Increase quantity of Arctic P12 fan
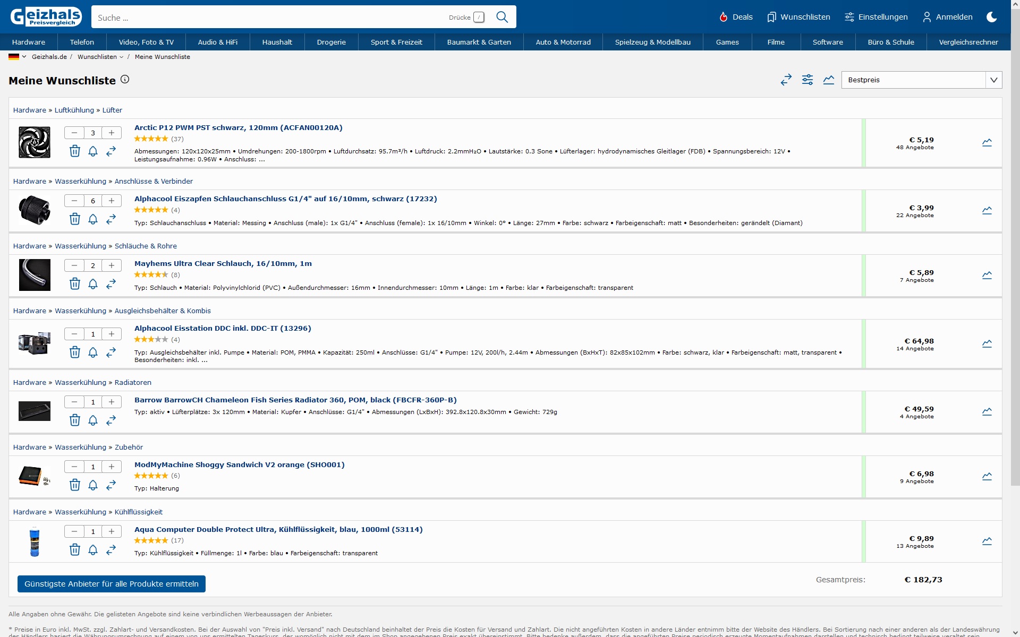Screen dimensions: 1020x637 click(x=112, y=133)
